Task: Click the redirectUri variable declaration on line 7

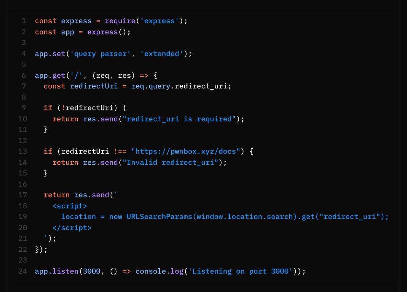Action: point(94,86)
